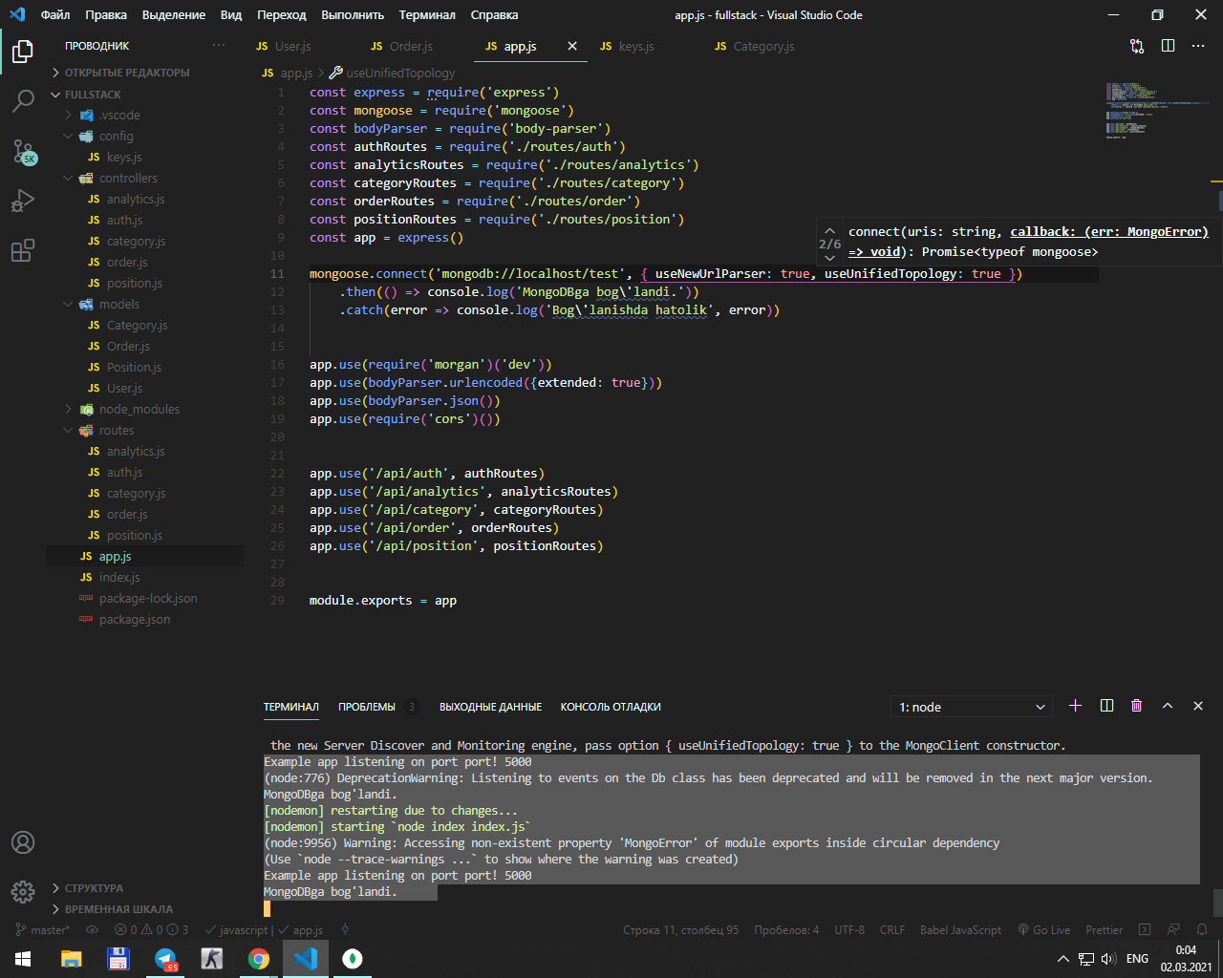Viewport: 1223px width, 978px height.
Task: Toggle the Explorer view icon
Action: coord(23,52)
